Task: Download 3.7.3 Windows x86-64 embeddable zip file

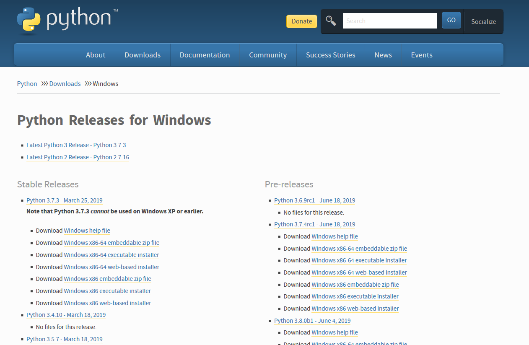Action: [112, 243]
